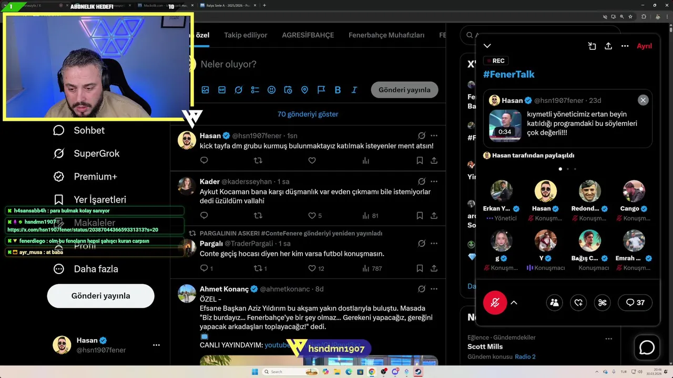Open account menu next to Hasan profile

click(156, 345)
